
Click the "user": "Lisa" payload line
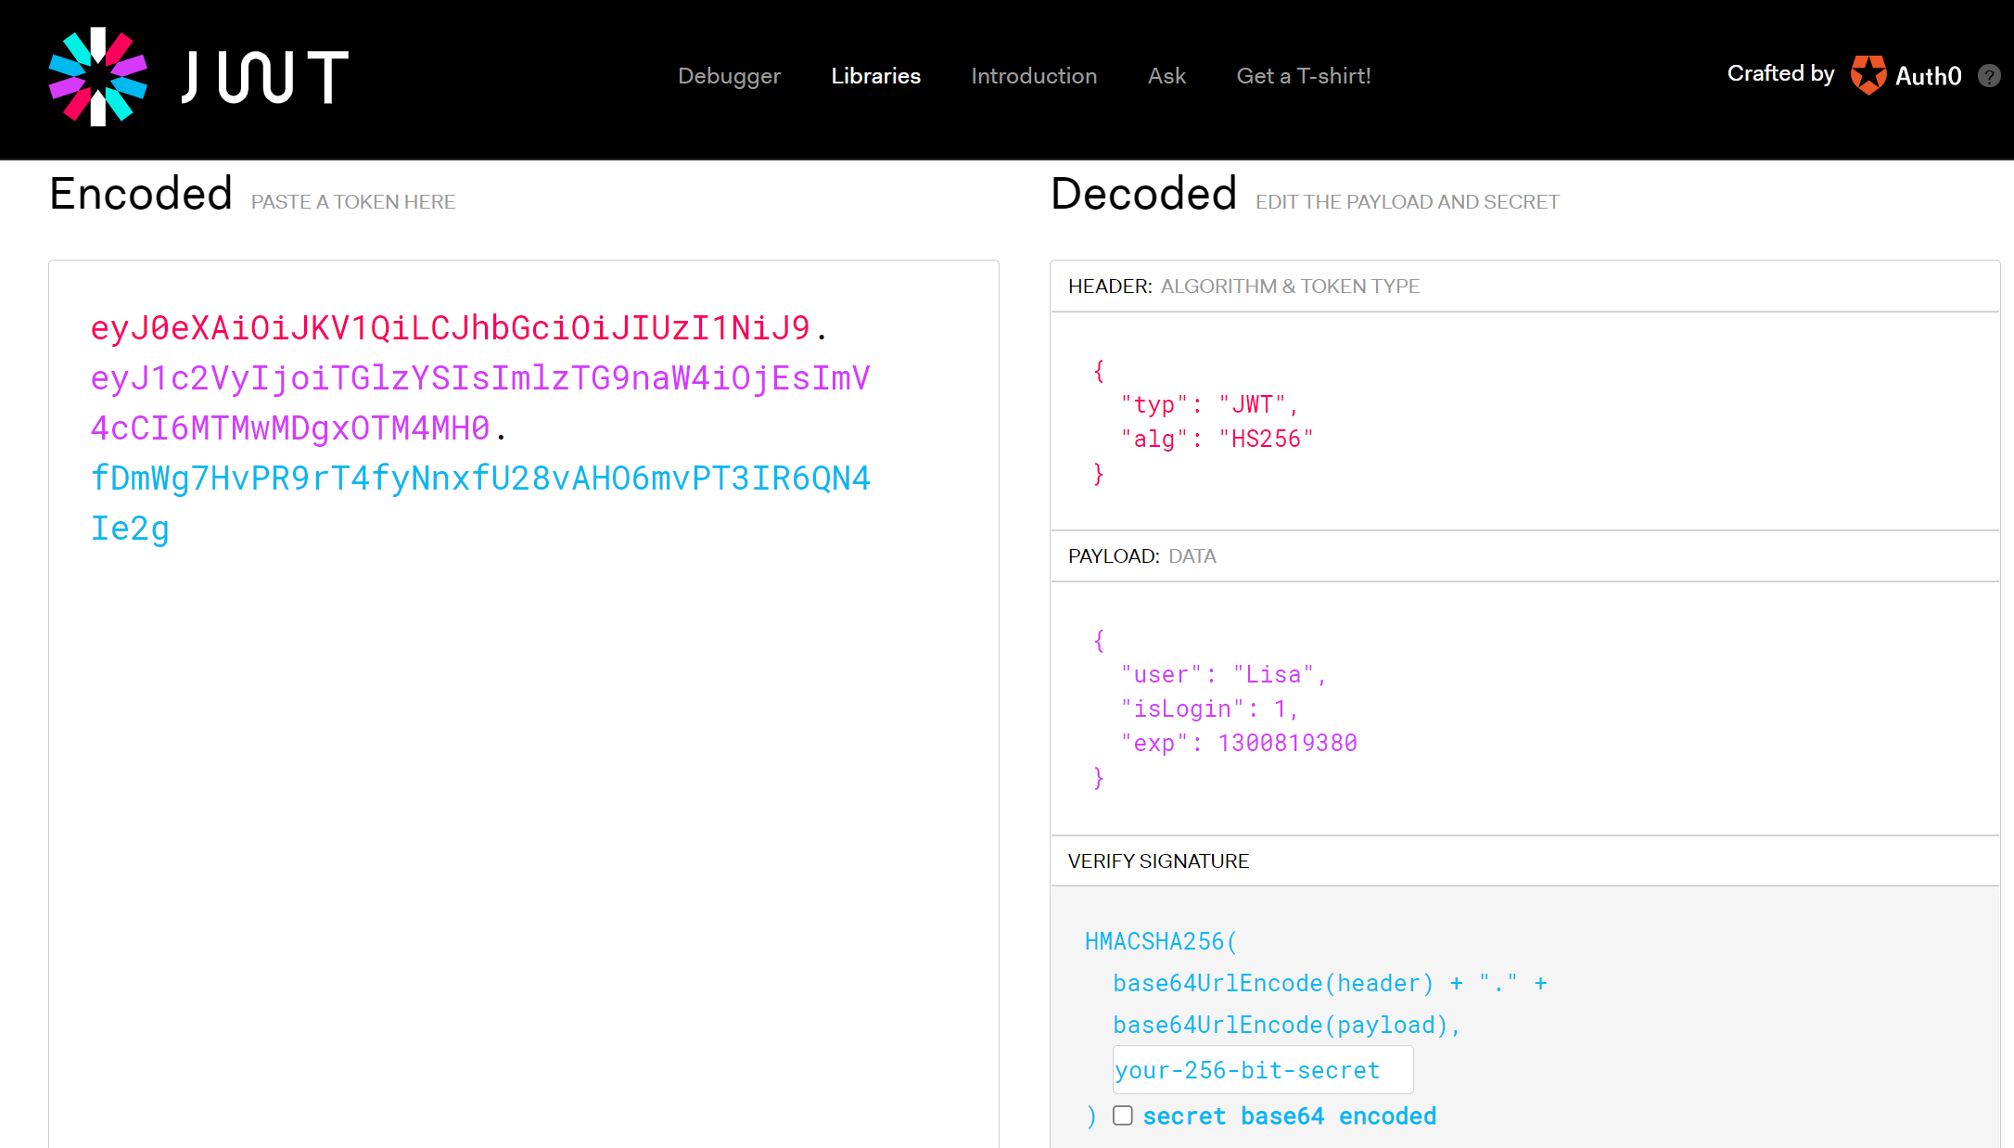[1223, 675]
